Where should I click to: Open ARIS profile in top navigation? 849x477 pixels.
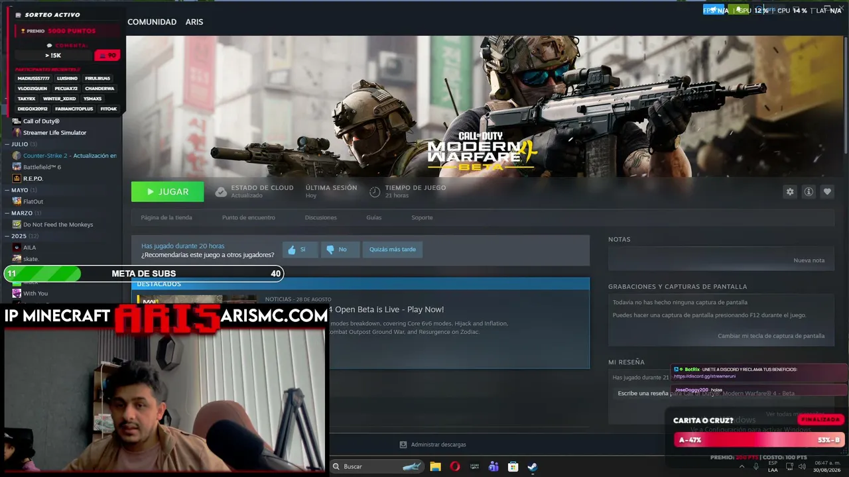(x=194, y=22)
